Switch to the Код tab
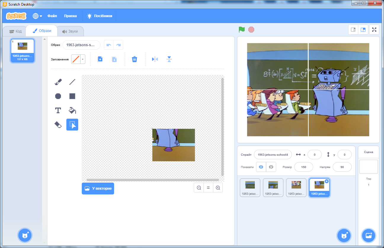Image resolution: width=384 pixels, height=248 pixels. click(15, 31)
